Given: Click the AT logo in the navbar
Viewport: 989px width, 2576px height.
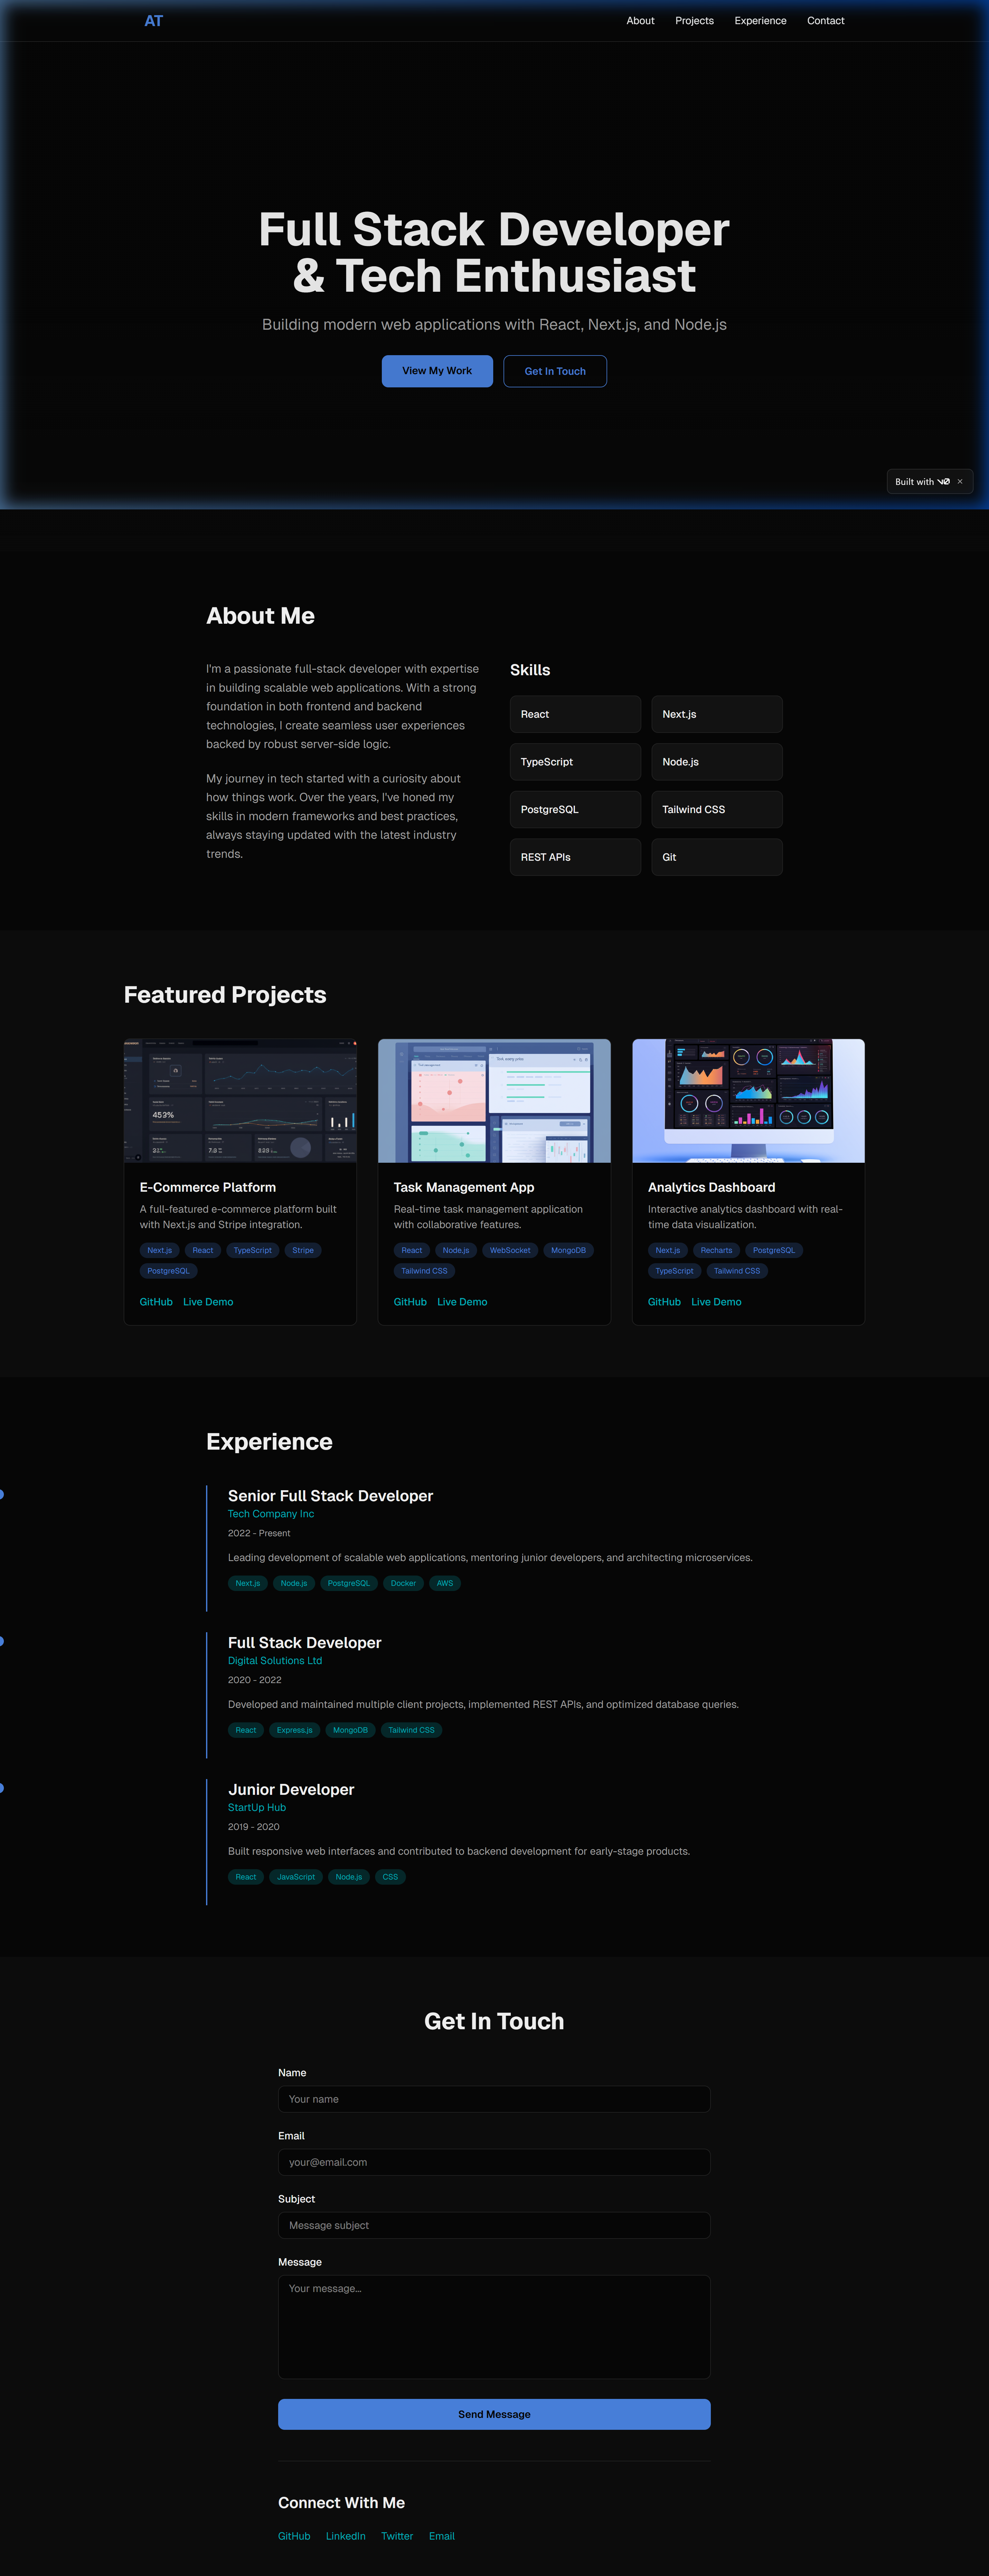Looking at the screenshot, I should [153, 20].
